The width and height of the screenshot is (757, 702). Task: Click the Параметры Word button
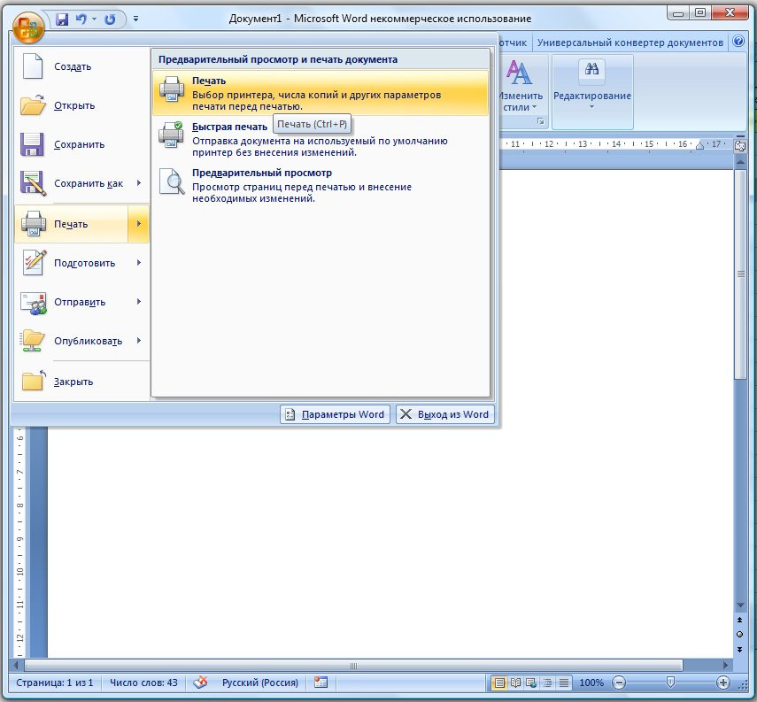335,414
